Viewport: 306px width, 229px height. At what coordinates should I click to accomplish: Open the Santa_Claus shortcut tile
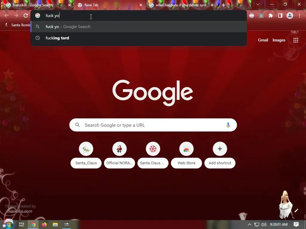click(x=86, y=155)
